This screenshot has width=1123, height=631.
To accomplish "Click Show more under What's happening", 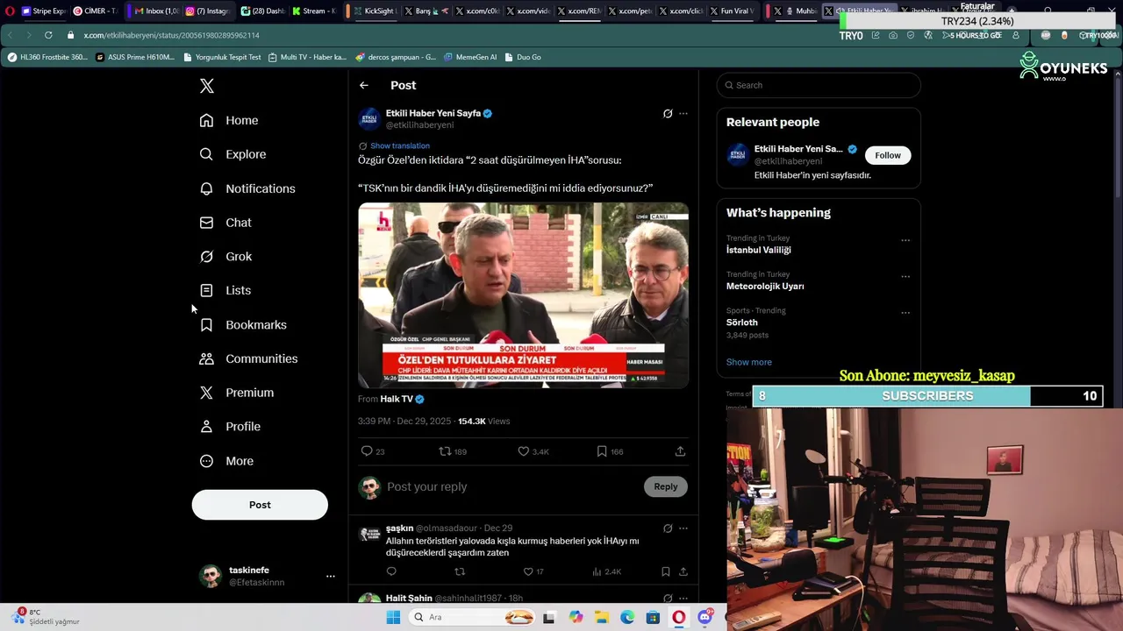I will 749,362.
